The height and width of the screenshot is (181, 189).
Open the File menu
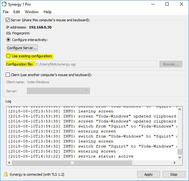(6, 12)
